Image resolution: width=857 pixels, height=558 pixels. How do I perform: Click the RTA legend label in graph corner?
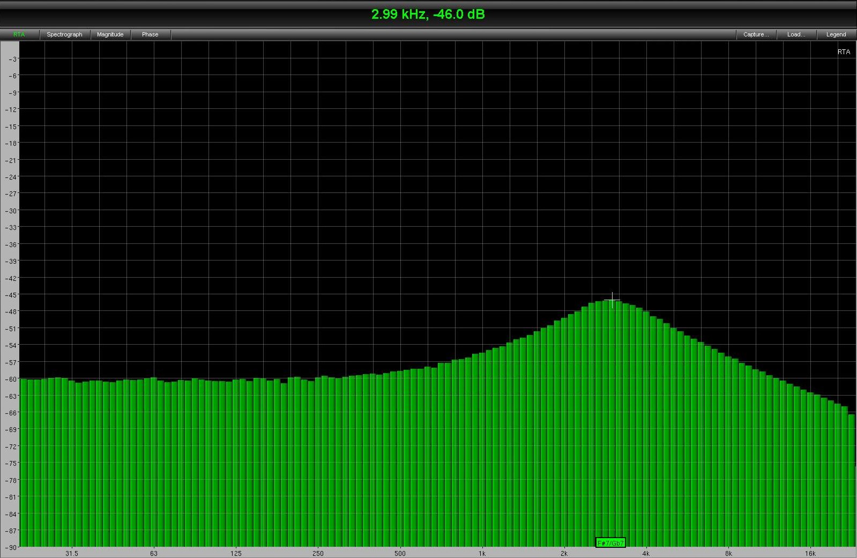[844, 52]
